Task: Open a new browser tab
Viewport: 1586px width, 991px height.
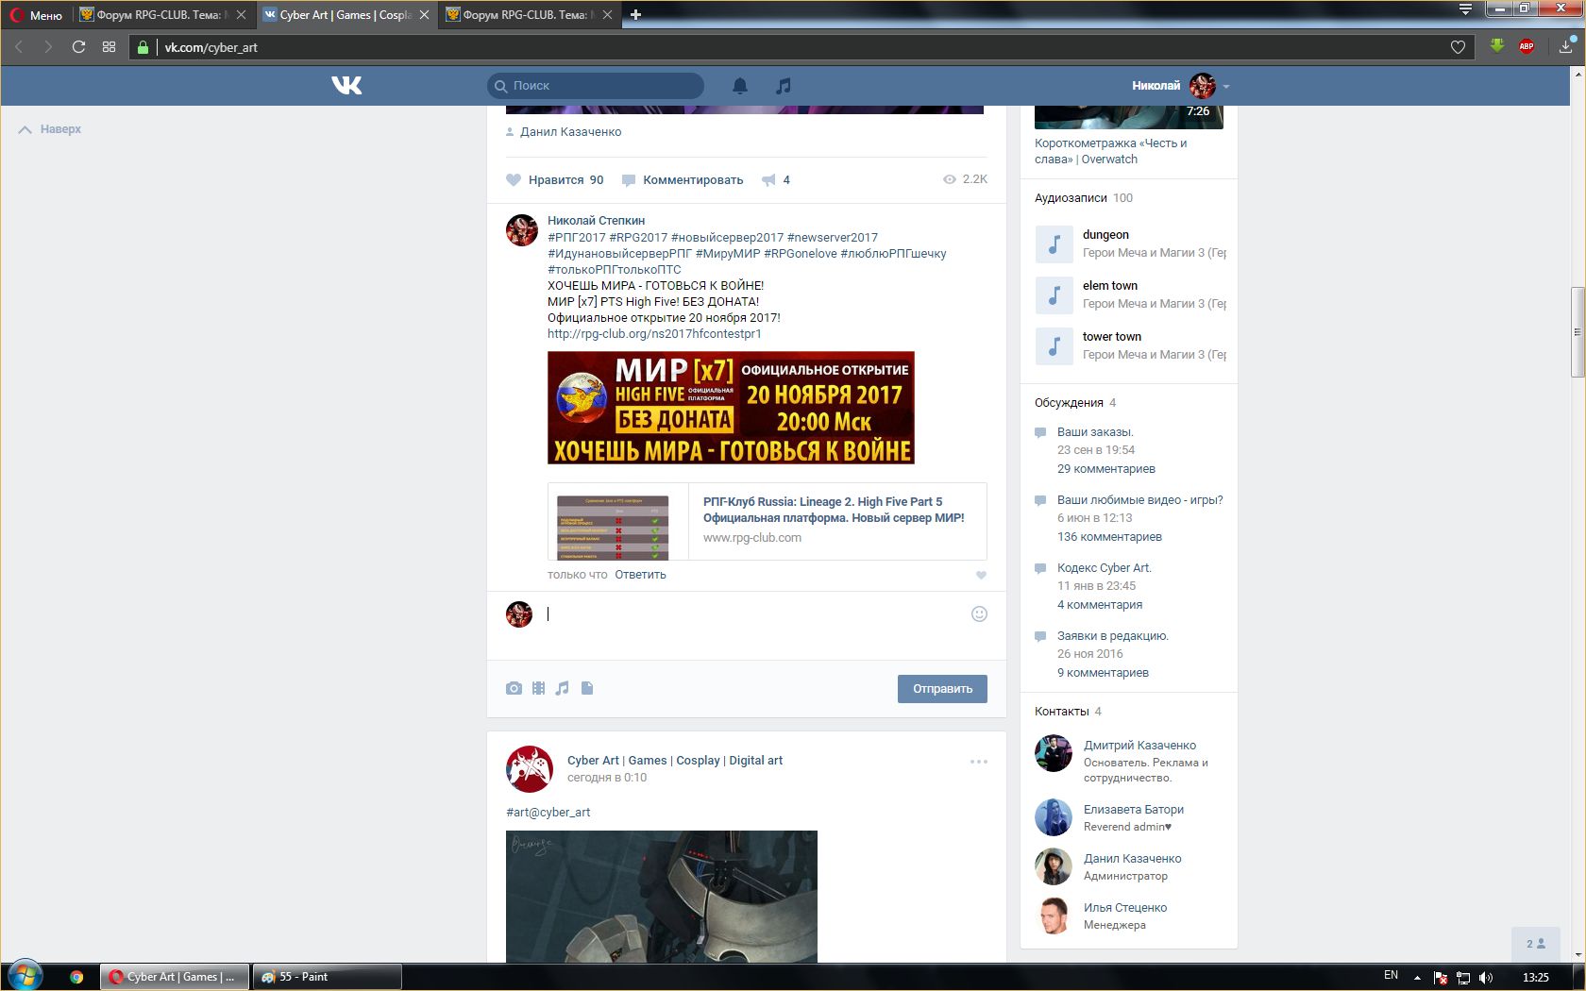Action: click(x=635, y=15)
